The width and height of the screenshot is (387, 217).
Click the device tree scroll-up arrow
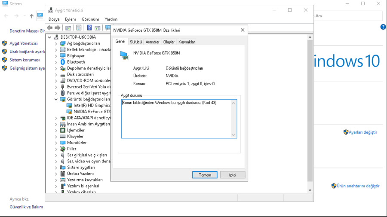pos(310,37)
